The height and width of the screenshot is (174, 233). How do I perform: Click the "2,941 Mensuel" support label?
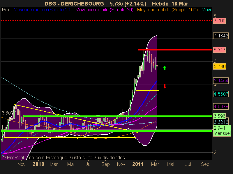click(x=222, y=131)
